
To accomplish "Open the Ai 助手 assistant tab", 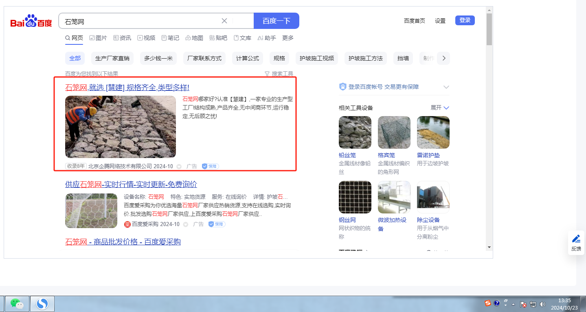I will tap(267, 38).
